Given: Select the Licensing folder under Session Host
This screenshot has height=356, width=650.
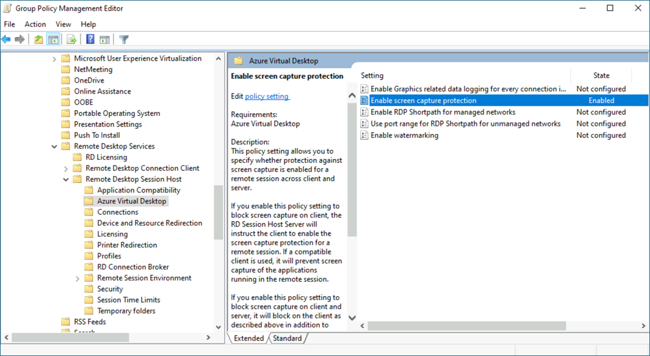Looking at the screenshot, I should [112, 234].
